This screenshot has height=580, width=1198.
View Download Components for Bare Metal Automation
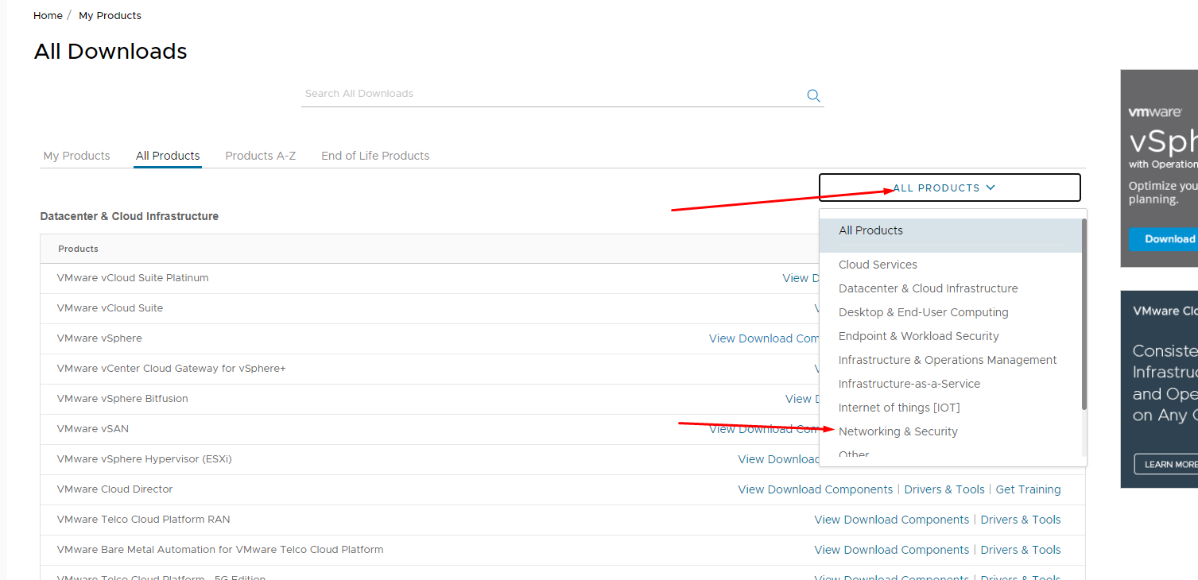coord(892,550)
